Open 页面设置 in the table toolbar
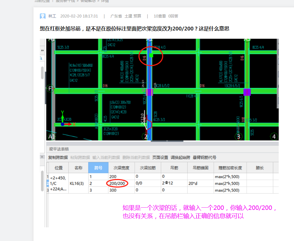 click(x=160, y=157)
